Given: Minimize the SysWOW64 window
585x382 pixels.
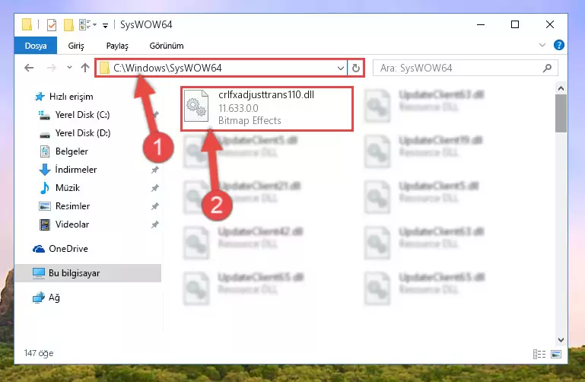Looking at the screenshot, I should coord(481,24).
